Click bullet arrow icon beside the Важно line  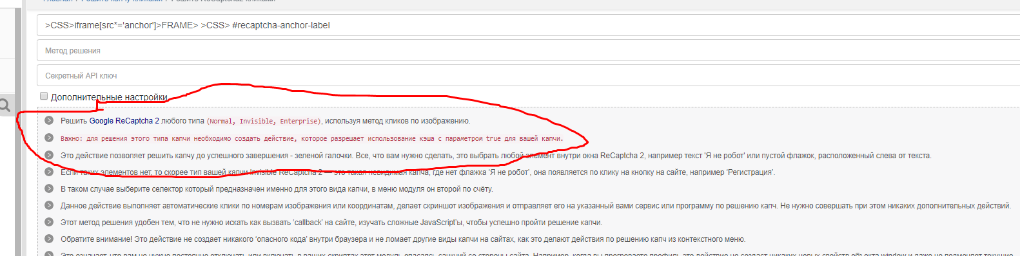point(49,138)
